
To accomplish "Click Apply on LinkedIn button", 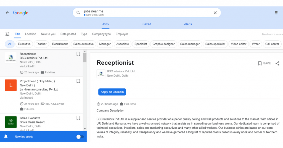I will click(112, 92).
